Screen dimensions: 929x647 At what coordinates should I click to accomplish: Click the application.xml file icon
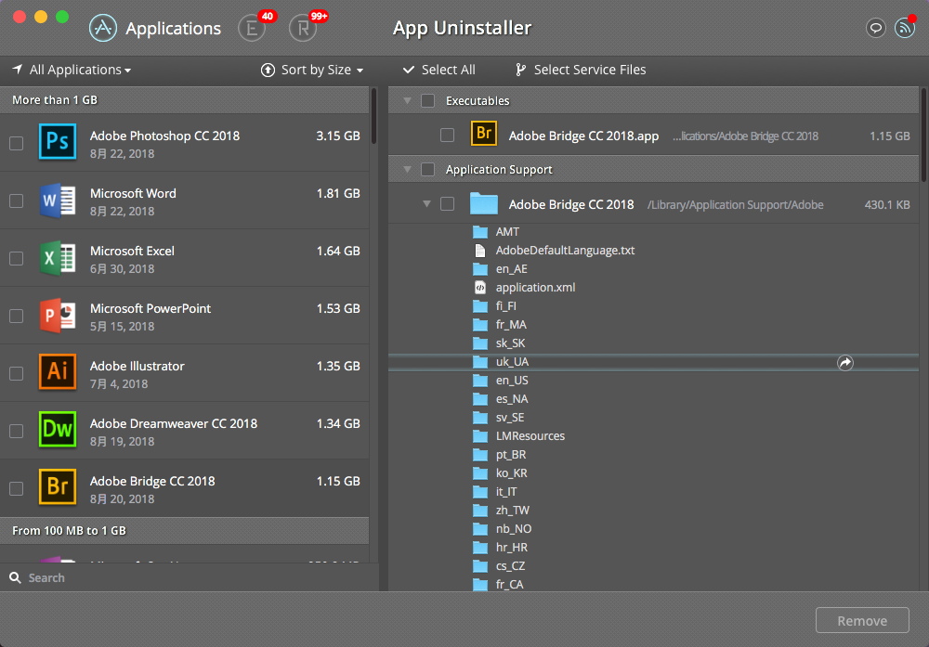pyautogui.click(x=480, y=288)
